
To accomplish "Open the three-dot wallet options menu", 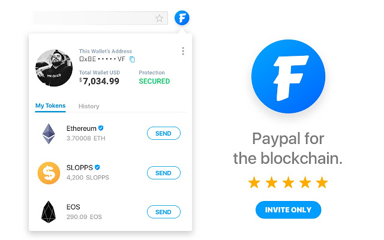I will pyautogui.click(x=183, y=51).
